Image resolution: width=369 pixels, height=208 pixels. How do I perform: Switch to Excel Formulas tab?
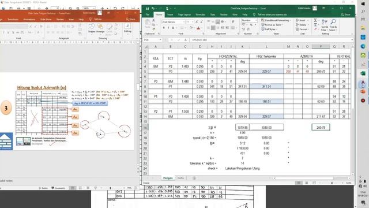200,14
